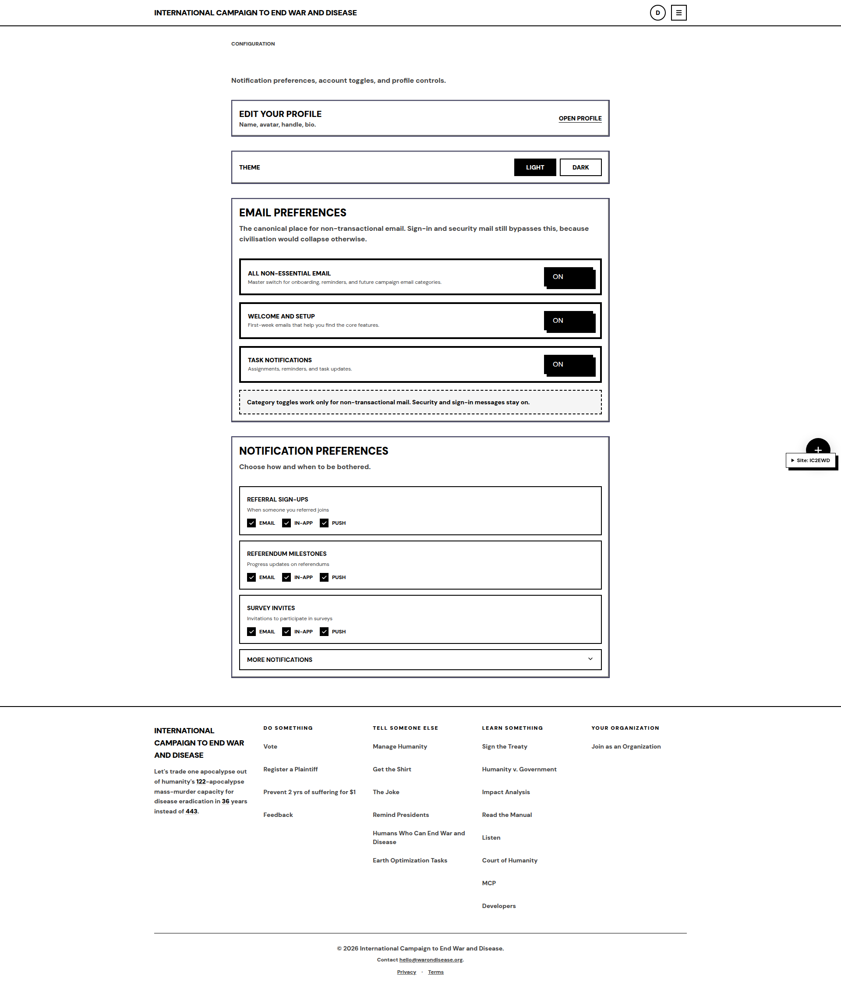The width and height of the screenshot is (841, 993).
Task: Select the Light theme button
Action: coord(535,167)
